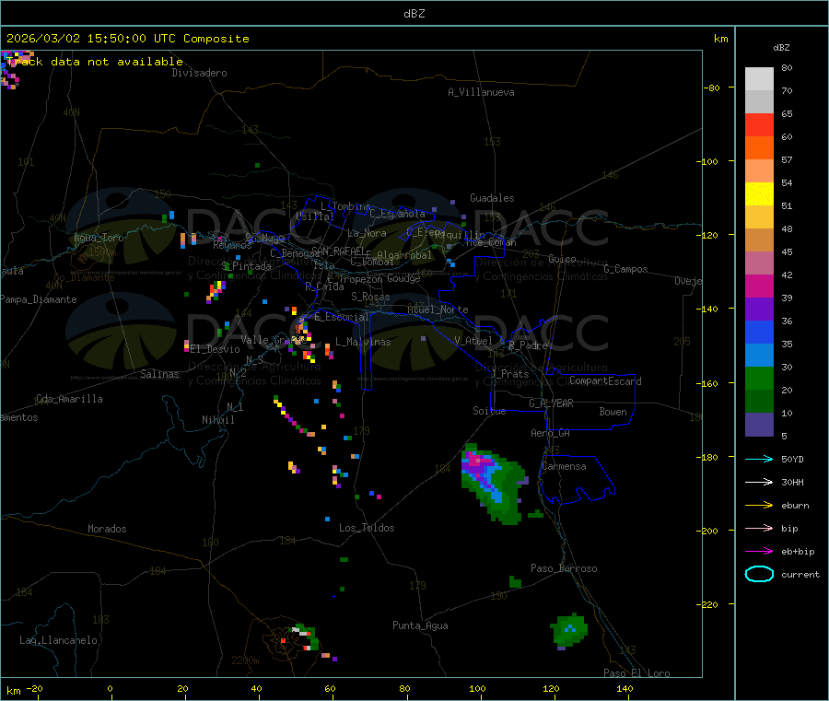829x701 pixels.
Task: Click the 'Paso_Barroso' map label
Action: [x=564, y=568]
